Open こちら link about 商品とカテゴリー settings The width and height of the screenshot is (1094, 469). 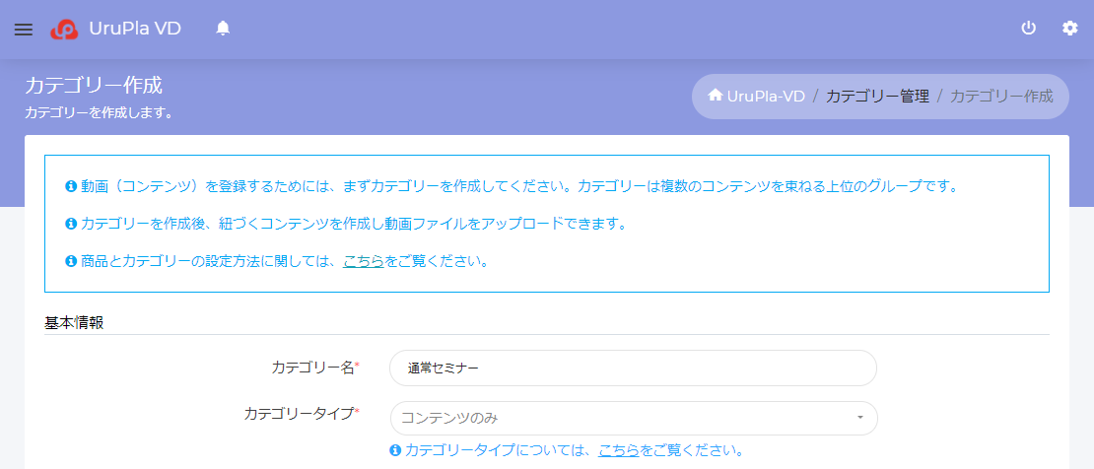(x=363, y=262)
